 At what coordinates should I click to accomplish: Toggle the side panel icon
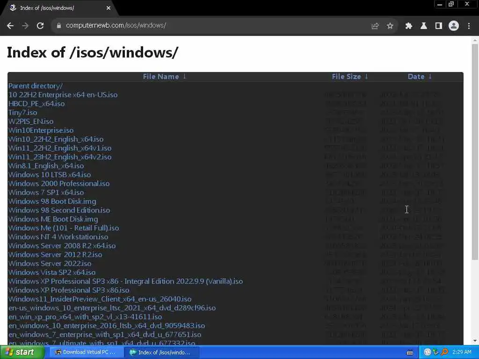439,26
